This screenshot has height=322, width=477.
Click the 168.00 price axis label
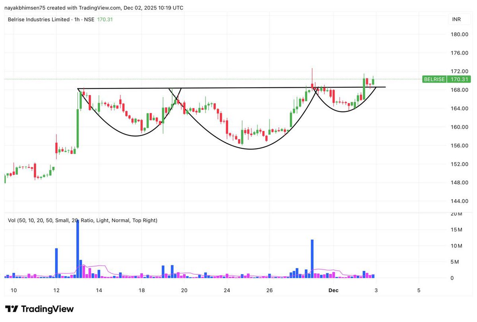click(x=459, y=90)
